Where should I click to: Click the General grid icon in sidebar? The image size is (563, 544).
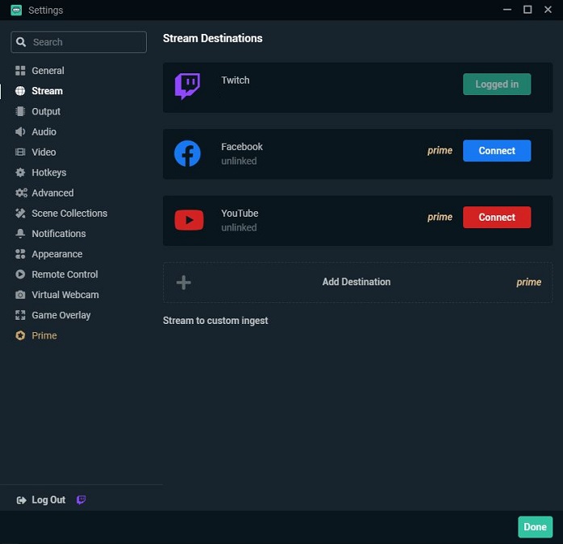coord(20,71)
